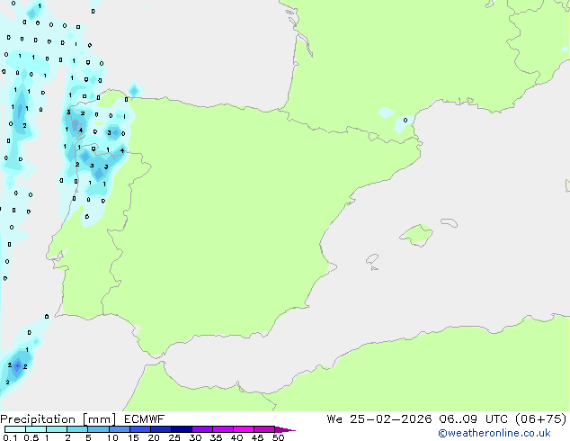Click the purple swatch between 30 and 35
570x441 pixels.
point(203,430)
